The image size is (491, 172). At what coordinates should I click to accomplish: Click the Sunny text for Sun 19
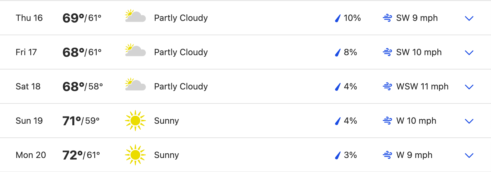[166, 121]
